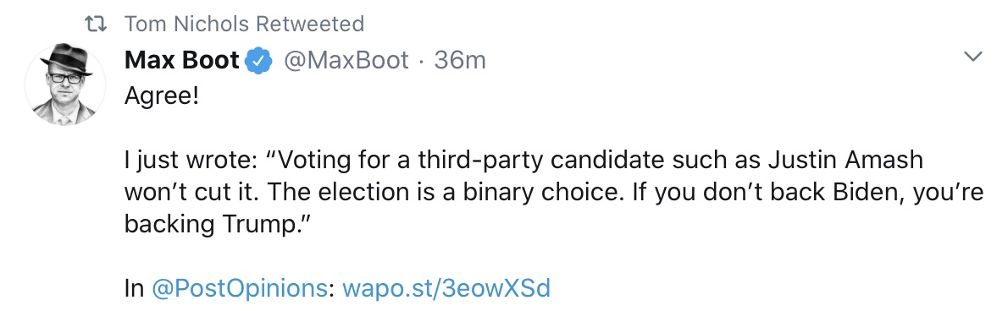This screenshot has height=311, width=1008.
Task: Click the name "Tom Nichols" in retweet line
Action: coord(186,25)
